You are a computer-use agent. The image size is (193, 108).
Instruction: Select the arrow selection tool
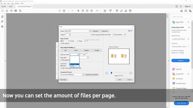78,11
